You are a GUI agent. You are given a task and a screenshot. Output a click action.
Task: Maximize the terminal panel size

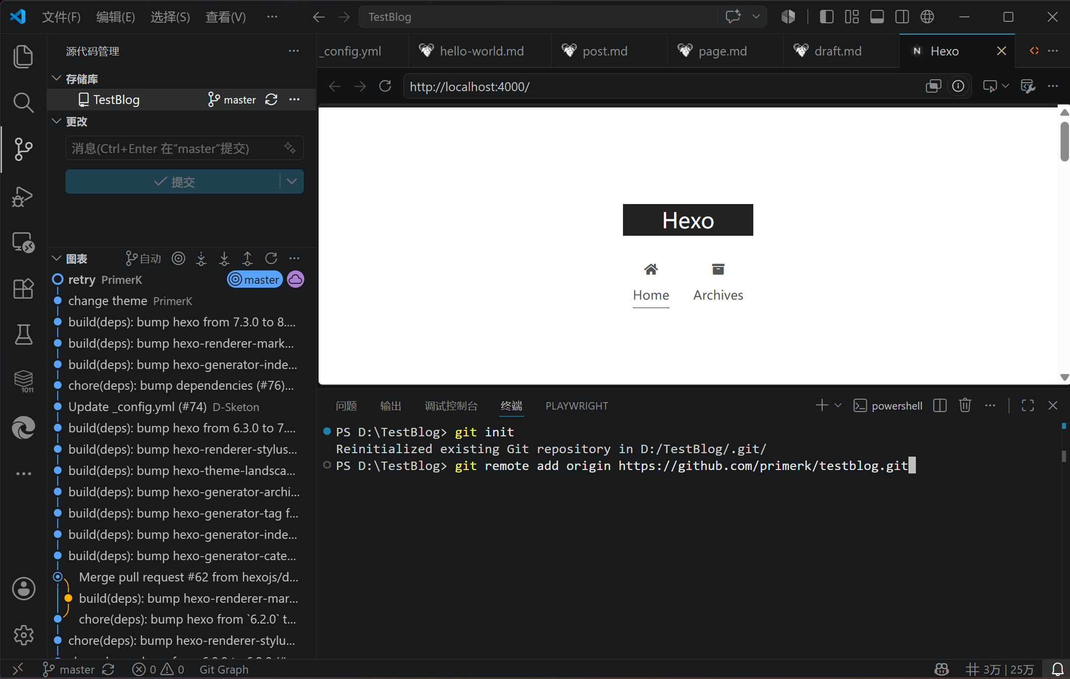click(x=1028, y=406)
